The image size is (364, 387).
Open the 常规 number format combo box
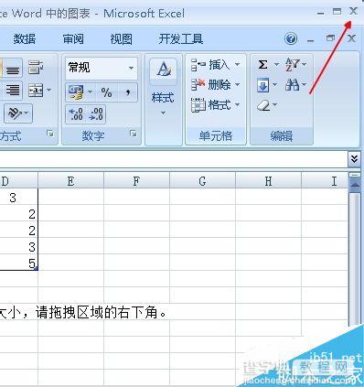[x=102, y=68]
